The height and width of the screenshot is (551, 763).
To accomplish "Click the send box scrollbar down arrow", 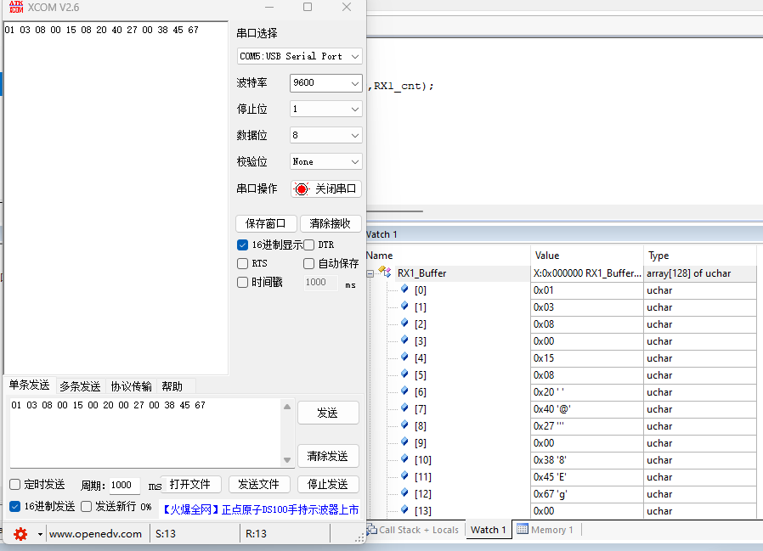I will point(287,459).
